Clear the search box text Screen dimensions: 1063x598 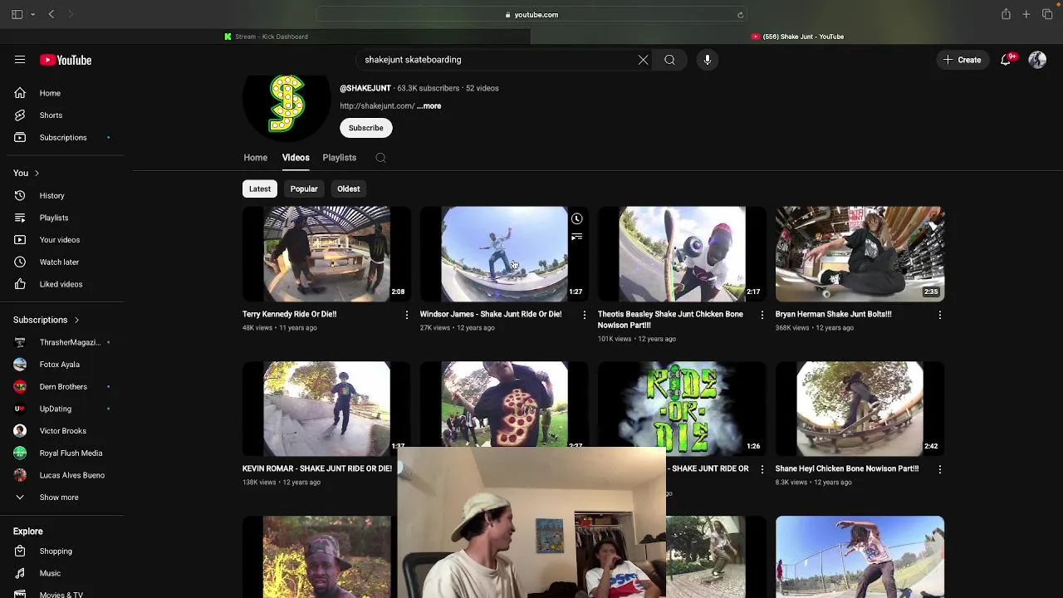[x=643, y=60]
